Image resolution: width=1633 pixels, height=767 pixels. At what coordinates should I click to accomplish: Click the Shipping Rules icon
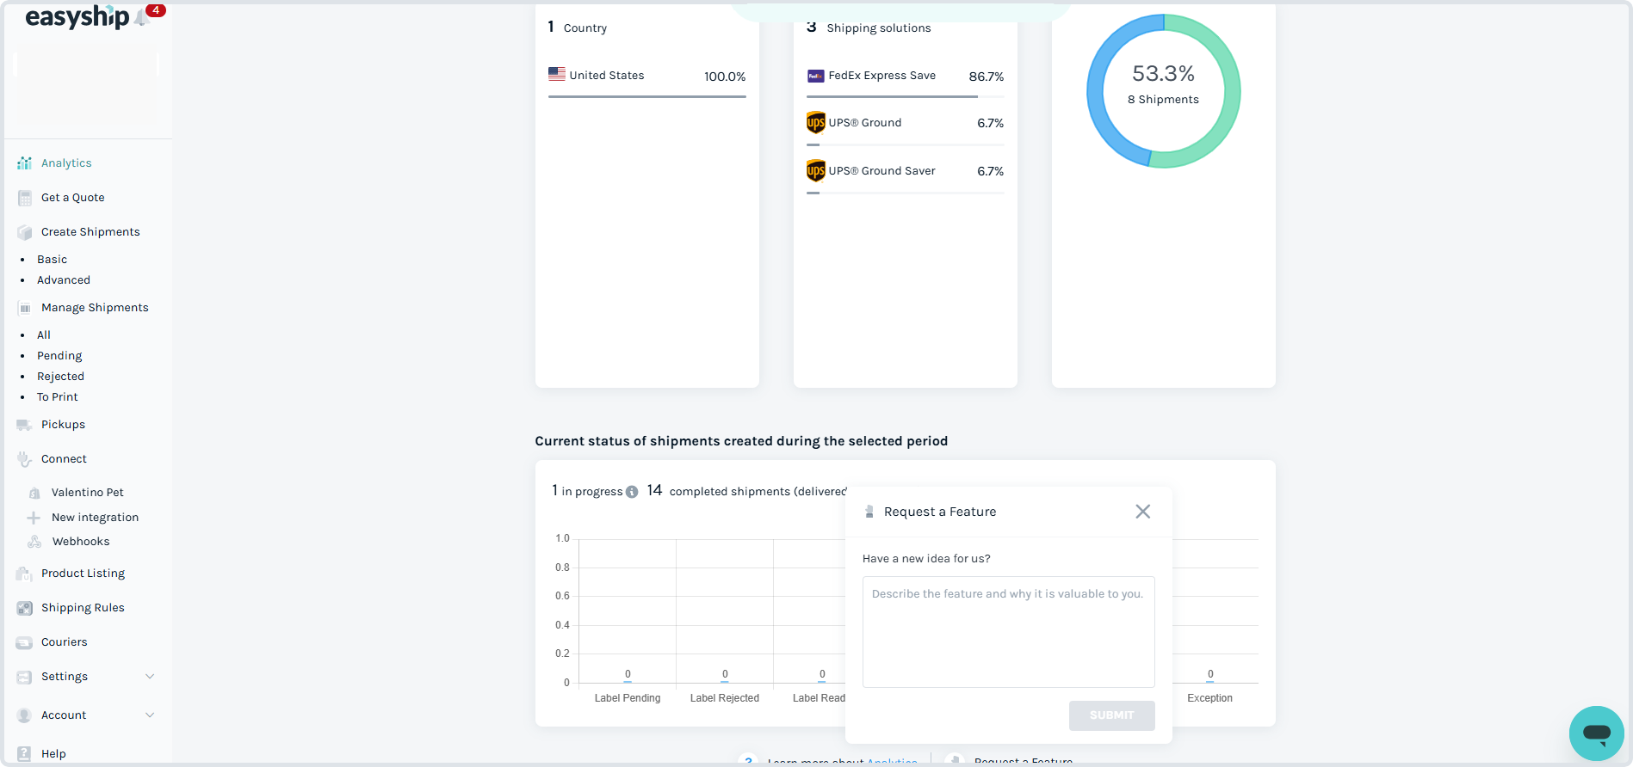pyautogui.click(x=25, y=608)
